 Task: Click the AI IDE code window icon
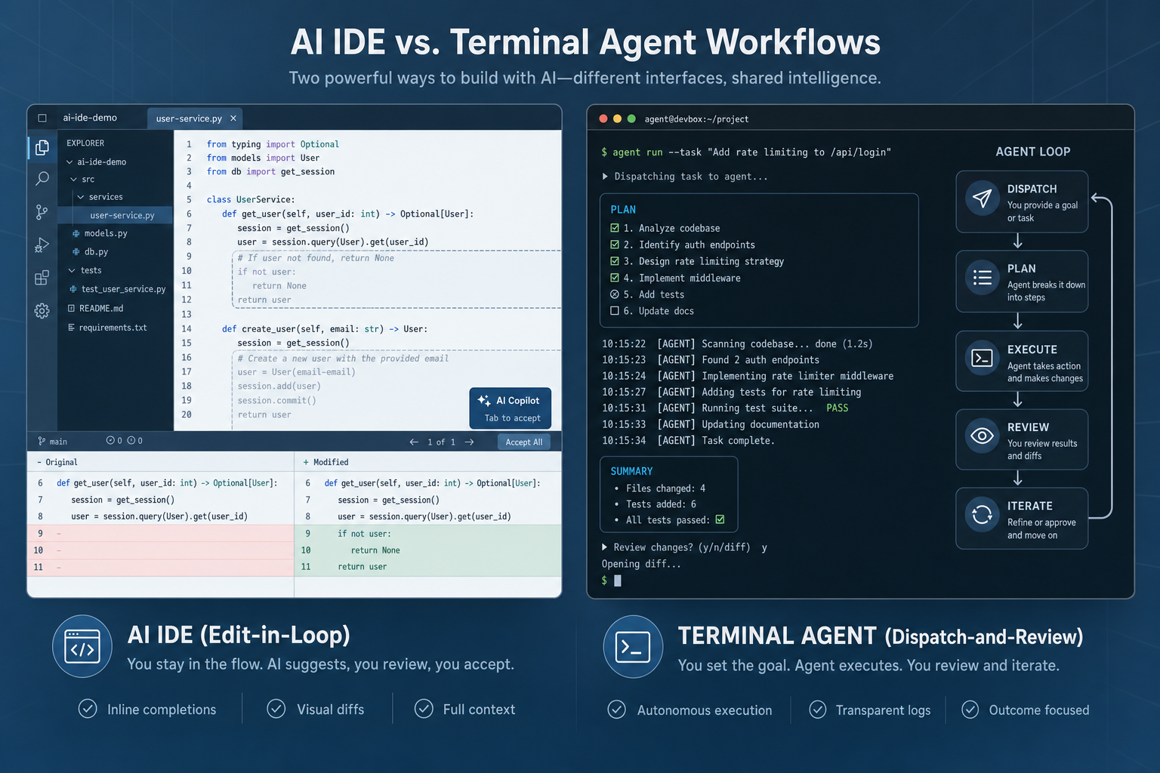82,646
